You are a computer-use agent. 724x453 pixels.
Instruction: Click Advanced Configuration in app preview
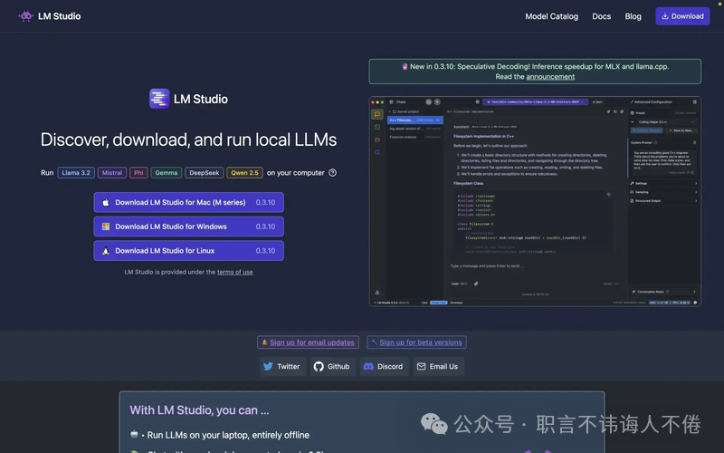pyautogui.click(x=651, y=101)
